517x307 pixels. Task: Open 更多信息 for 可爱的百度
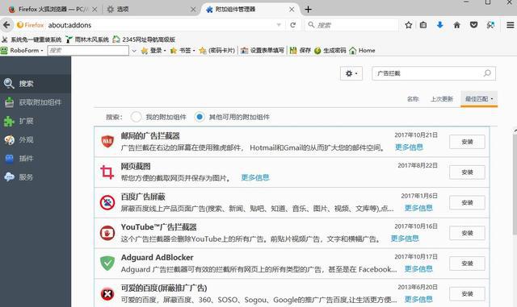coord(418,299)
